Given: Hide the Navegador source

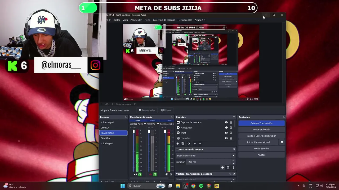Looking at the screenshot, I should tap(226, 128).
